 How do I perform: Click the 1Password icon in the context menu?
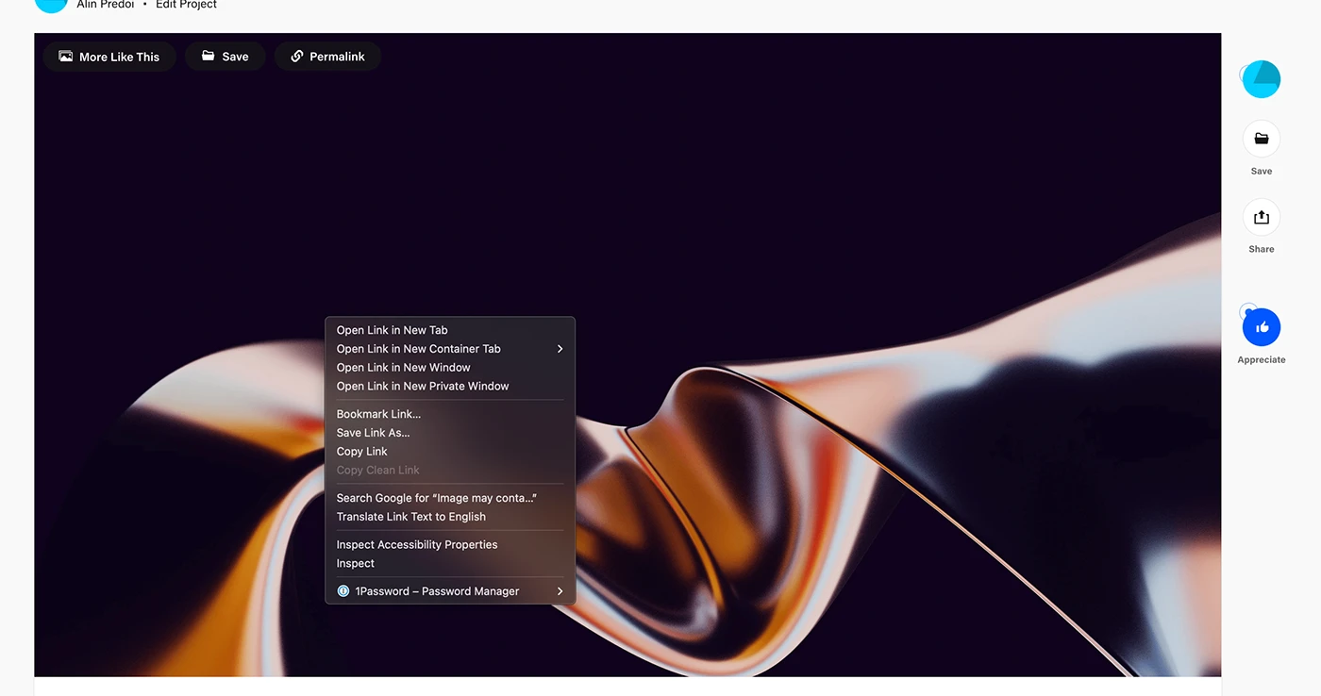click(x=343, y=591)
